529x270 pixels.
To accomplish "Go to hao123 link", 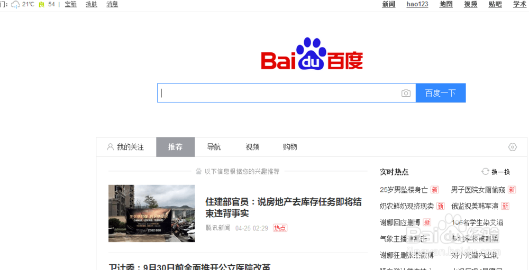I will pos(417,4).
